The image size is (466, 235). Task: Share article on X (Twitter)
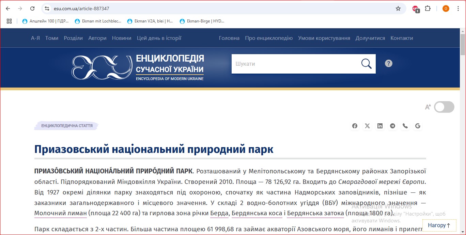coord(367,126)
